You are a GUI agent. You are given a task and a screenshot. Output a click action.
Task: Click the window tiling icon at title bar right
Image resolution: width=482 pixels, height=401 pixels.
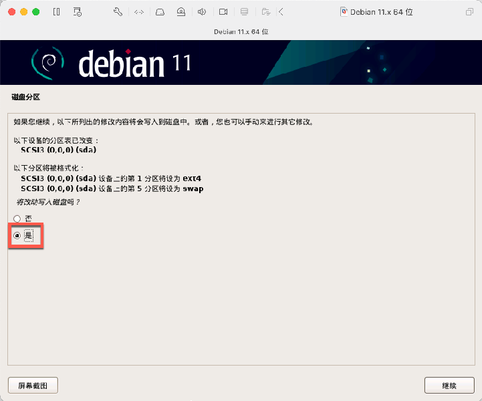(x=469, y=12)
